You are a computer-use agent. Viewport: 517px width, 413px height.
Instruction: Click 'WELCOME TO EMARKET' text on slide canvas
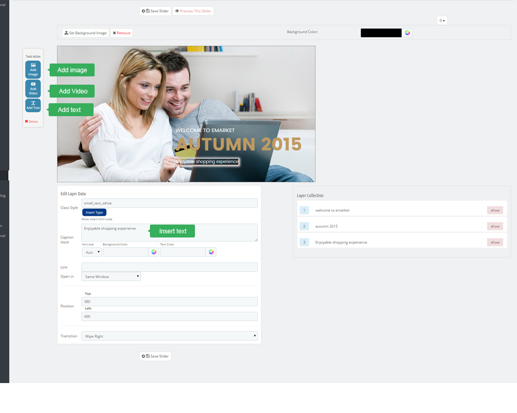pyautogui.click(x=205, y=131)
